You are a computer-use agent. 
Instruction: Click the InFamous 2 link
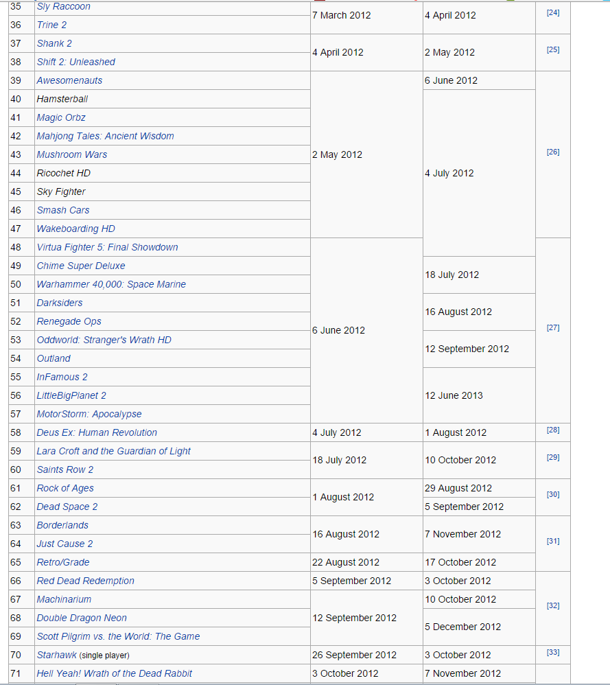point(62,377)
